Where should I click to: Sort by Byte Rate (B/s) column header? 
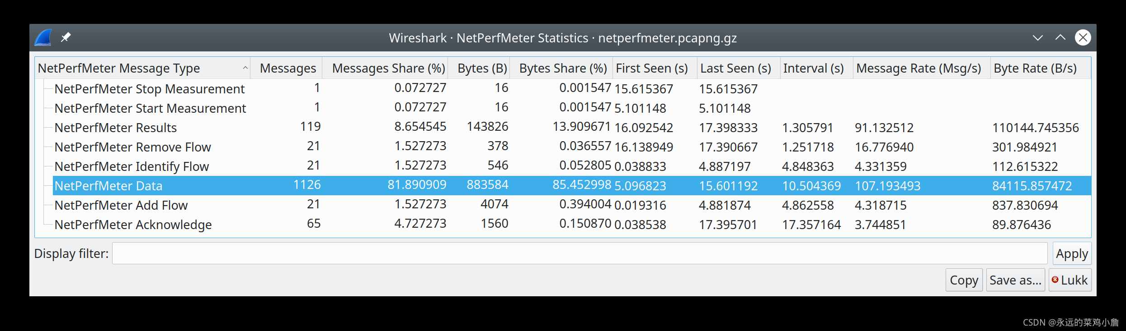[x=1040, y=68]
